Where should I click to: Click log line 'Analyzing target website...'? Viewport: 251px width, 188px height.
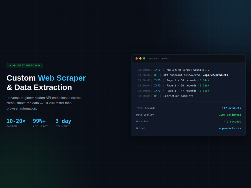coord(187,70)
